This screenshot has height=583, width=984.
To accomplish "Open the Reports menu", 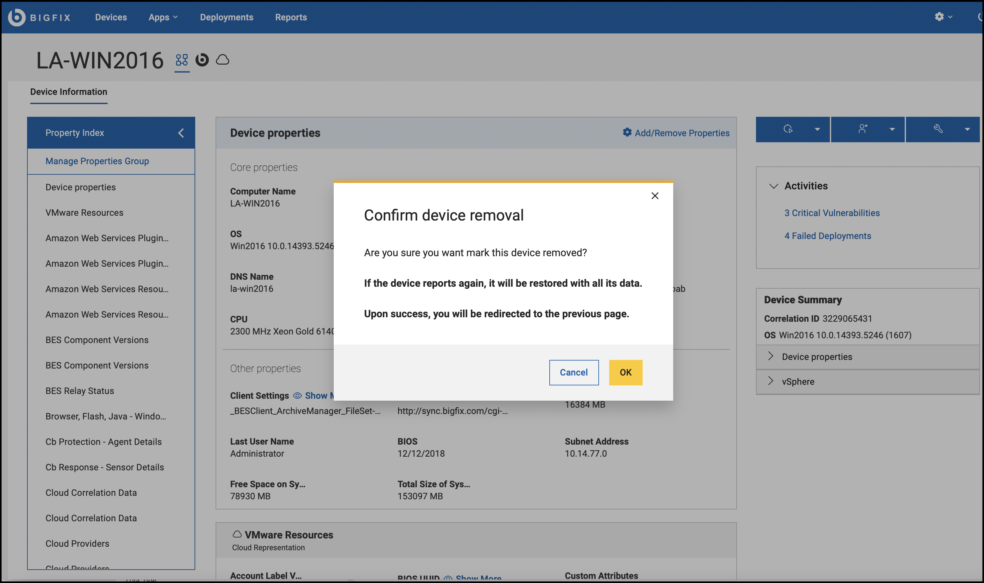I will (x=291, y=17).
